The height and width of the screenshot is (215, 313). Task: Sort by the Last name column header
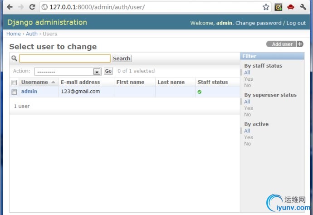pyautogui.click(x=171, y=82)
